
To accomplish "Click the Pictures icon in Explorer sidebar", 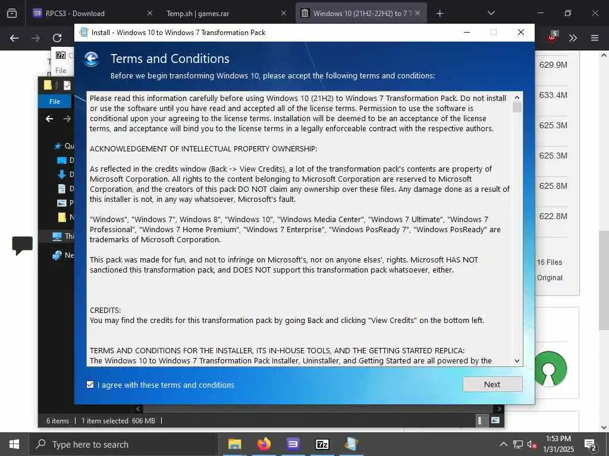I will [62, 203].
